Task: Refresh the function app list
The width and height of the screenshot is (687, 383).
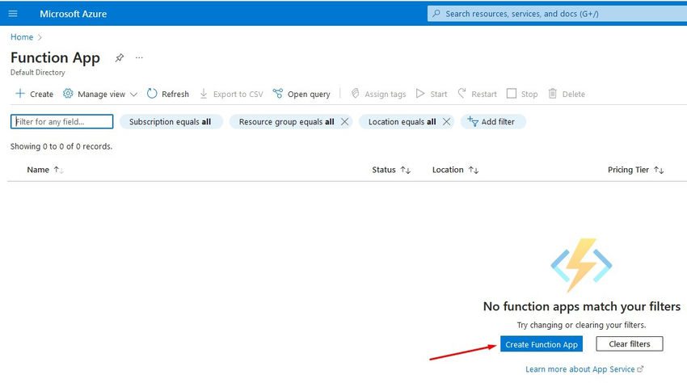Action: (x=168, y=94)
